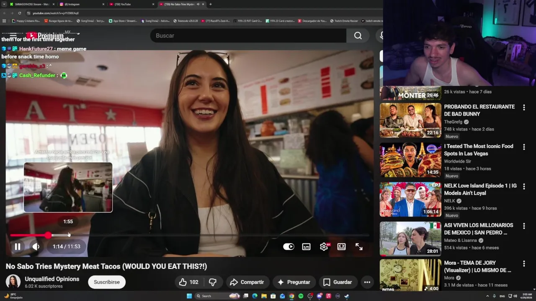536x301 pixels.
Task: Open taskbar clock showing 3:03 AM
Action: coord(527,296)
